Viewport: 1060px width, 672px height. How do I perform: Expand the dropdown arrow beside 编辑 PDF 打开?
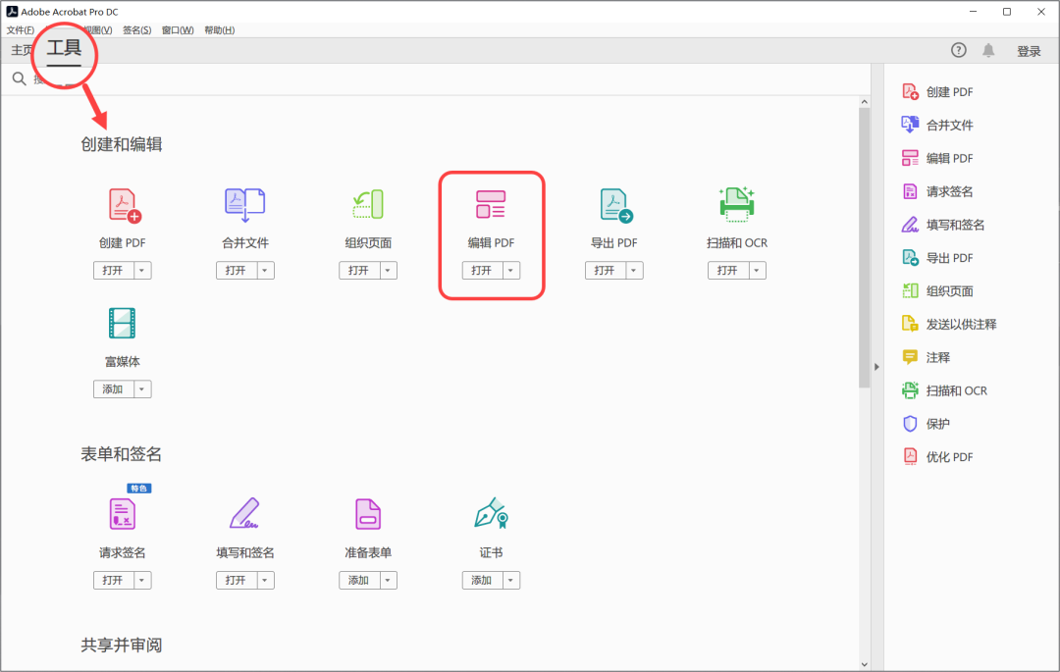pyautogui.click(x=511, y=270)
